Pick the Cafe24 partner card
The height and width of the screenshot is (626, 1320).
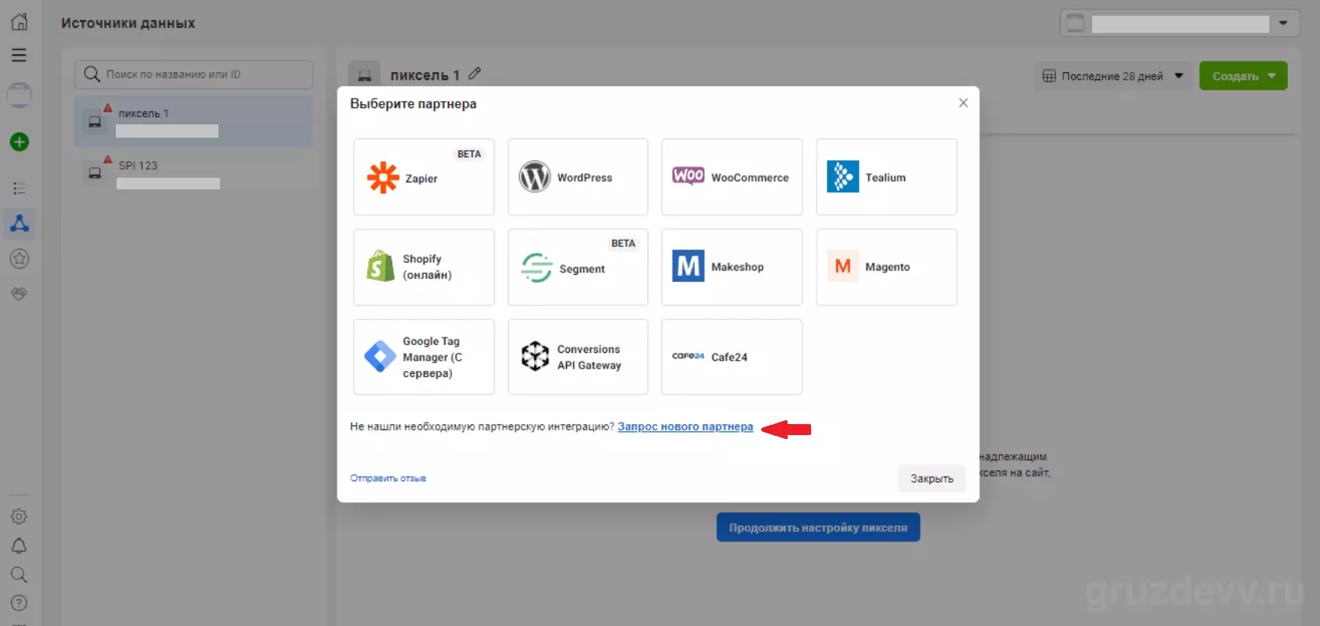tap(732, 357)
